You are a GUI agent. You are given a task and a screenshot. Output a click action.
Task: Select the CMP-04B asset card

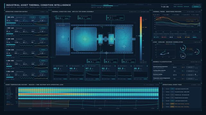coord(27,42)
